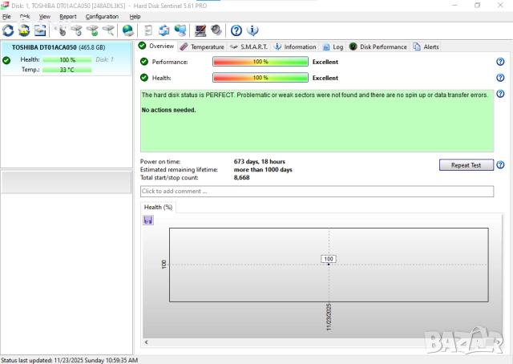Click the help icon next to Repeat Test

tap(499, 165)
